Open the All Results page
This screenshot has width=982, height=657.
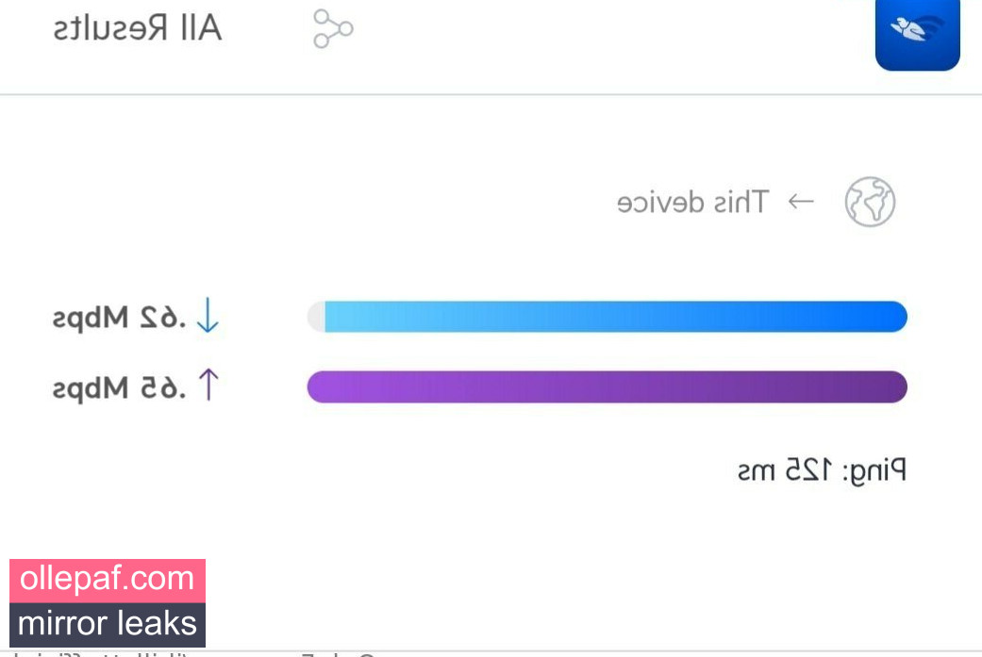[138, 28]
